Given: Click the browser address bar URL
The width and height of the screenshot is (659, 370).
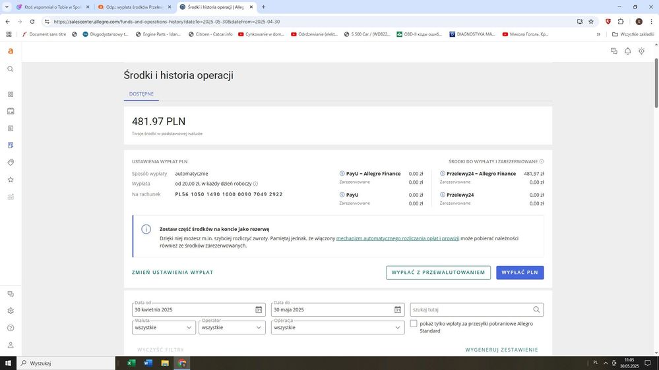Looking at the screenshot, I should coord(167,21).
